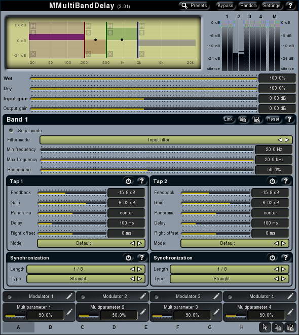Adjust the Resonance slider
This screenshot has width=299, height=335.
point(147,170)
